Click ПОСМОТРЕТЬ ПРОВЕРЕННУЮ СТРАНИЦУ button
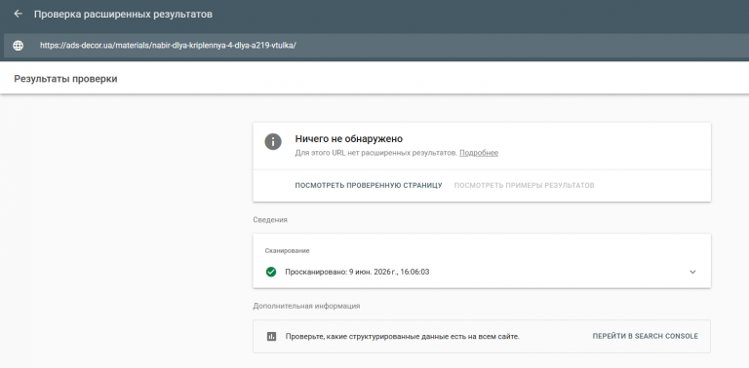Image resolution: width=749 pixels, height=368 pixels. point(369,185)
